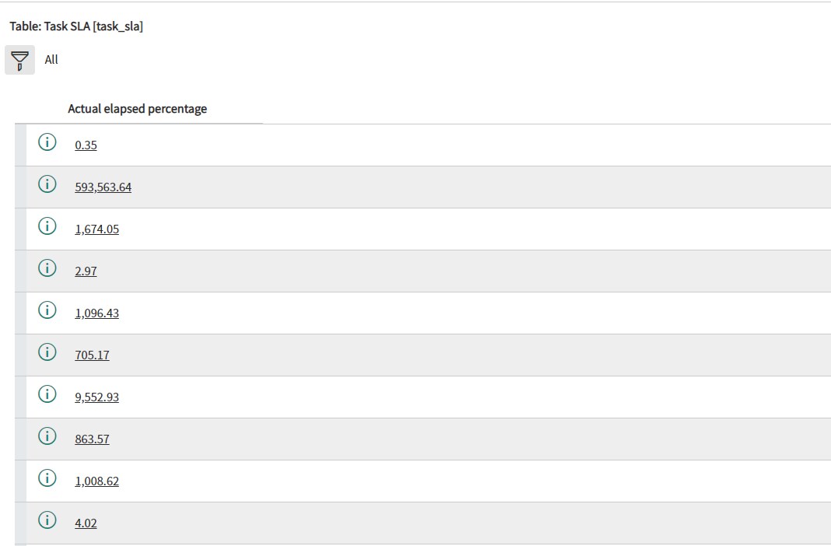The width and height of the screenshot is (831, 546).
Task: Sort by Actual elapsed percentage column header
Action: click(137, 109)
